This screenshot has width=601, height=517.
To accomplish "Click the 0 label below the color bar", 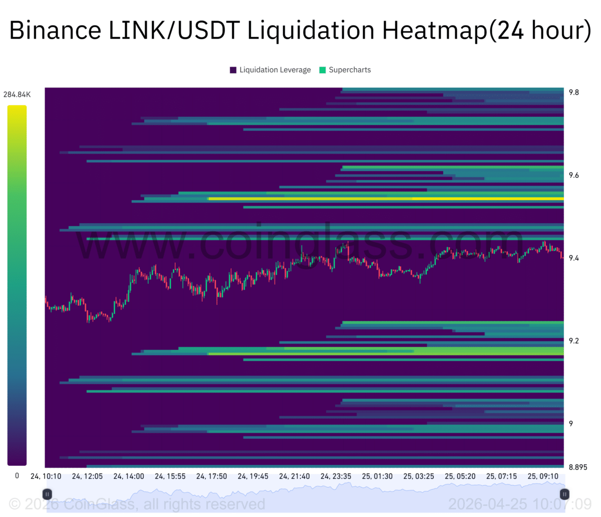I will click(x=17, y=476).
